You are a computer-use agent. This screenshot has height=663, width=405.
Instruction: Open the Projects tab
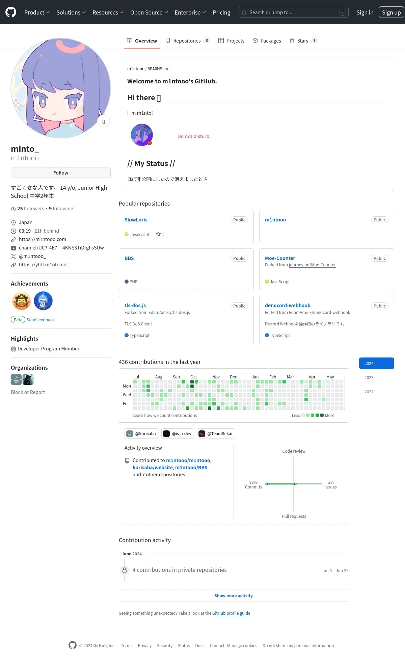pos(231,41)
